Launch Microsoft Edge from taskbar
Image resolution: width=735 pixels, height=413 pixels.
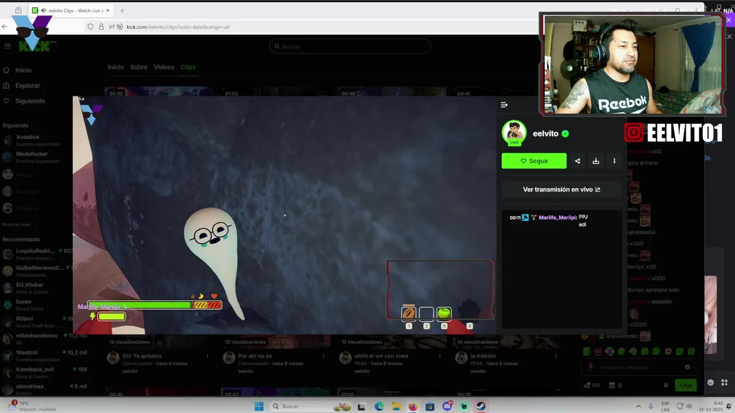click(379, 406)
